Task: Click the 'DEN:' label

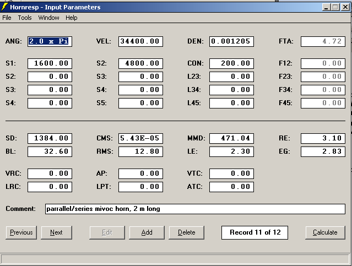Action: click(196, 41)
